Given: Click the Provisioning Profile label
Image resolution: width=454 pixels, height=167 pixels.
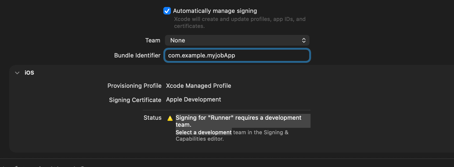Looking at the screenshot, I should [134, 86].
